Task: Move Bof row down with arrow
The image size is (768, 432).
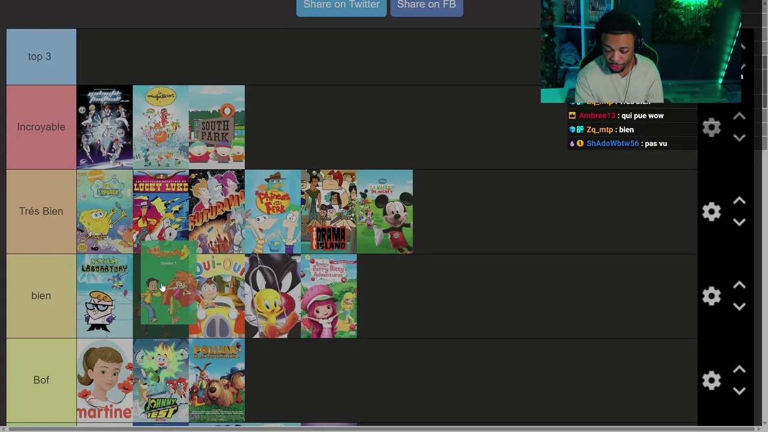Action: pyautogui.click(x=739, y=391)
